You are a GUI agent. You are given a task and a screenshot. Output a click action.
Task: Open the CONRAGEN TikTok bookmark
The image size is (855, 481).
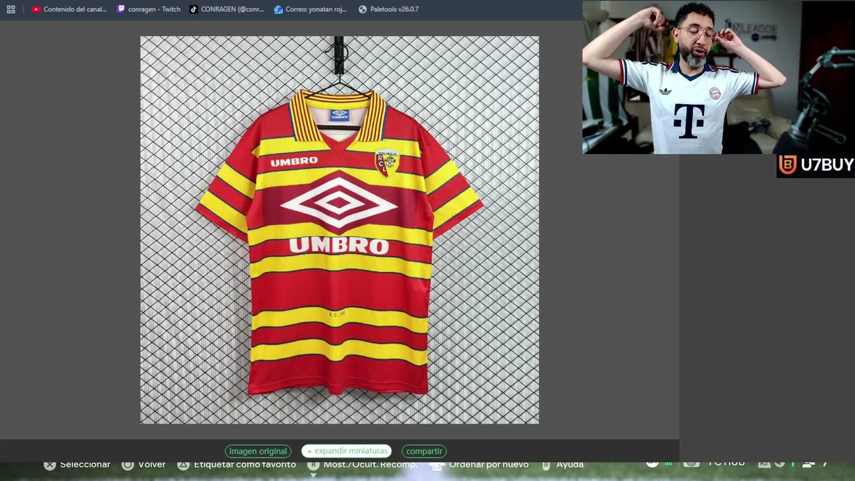click(226, 9)
